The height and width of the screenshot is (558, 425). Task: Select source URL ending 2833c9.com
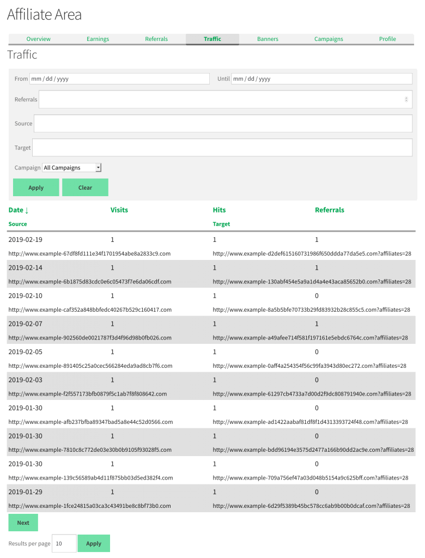(x=89, y=254)
